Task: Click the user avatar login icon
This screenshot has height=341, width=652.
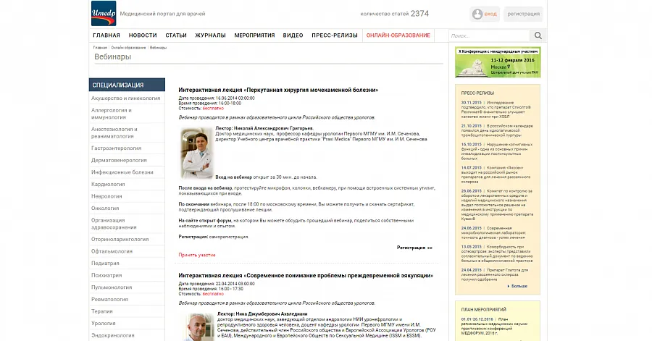Action: click(477, 14)
